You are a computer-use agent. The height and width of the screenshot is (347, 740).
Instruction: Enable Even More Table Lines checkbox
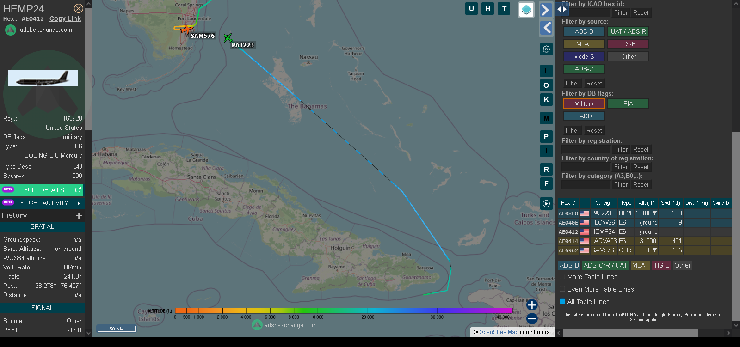[562, 289]
